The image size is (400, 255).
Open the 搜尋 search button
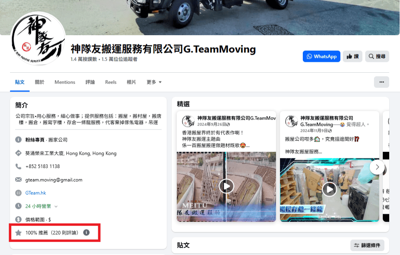point(377,56)
